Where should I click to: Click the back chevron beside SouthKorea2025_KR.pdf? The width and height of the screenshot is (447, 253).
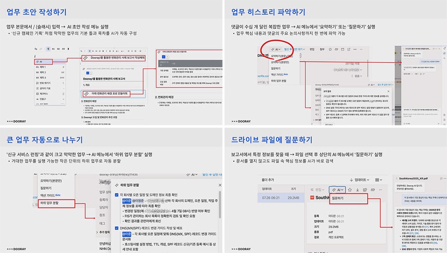pyautogui.click(x=396, y=179)
